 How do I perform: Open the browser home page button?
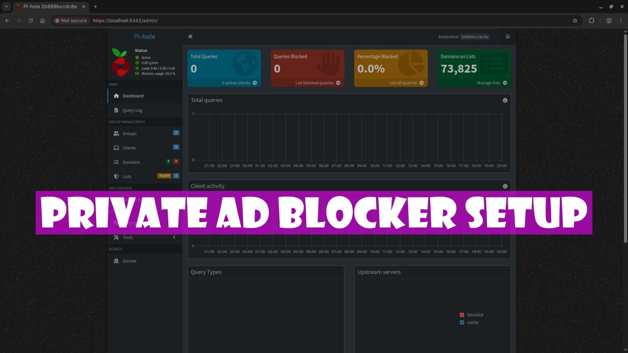43,21
